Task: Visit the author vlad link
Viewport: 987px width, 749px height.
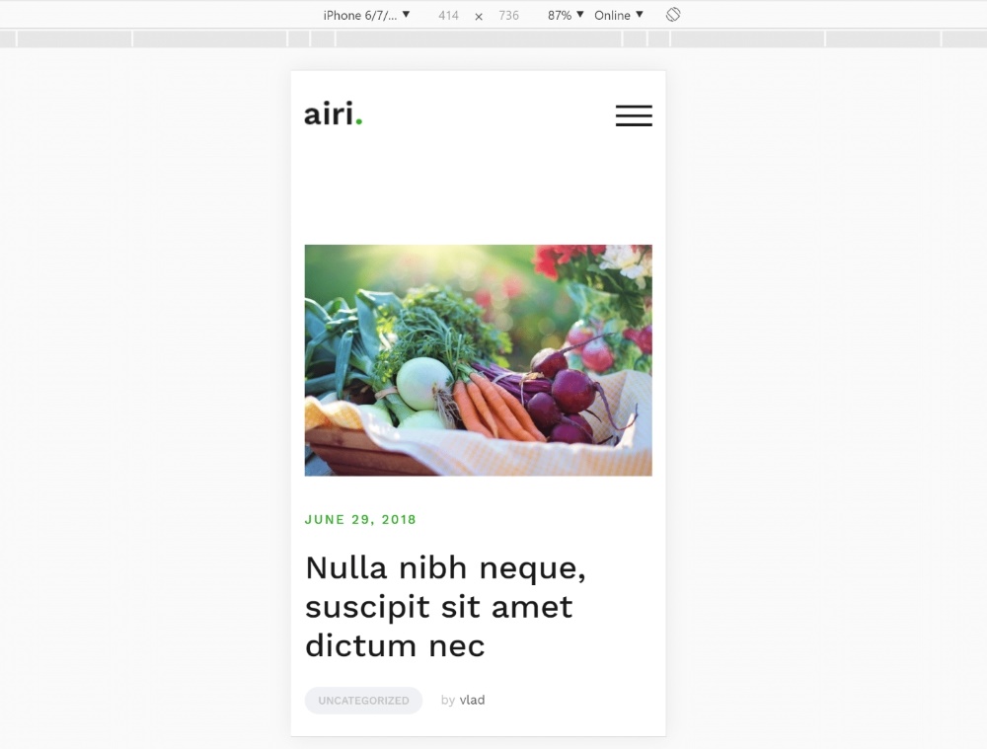Action: 472,700
